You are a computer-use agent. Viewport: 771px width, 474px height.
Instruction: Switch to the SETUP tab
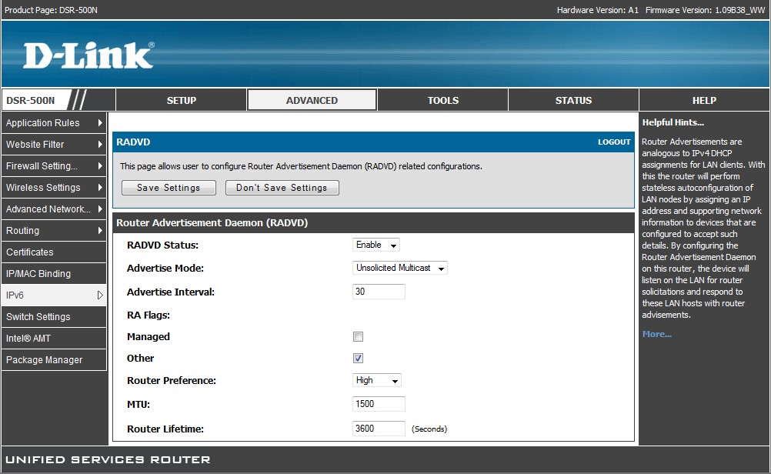182,100
